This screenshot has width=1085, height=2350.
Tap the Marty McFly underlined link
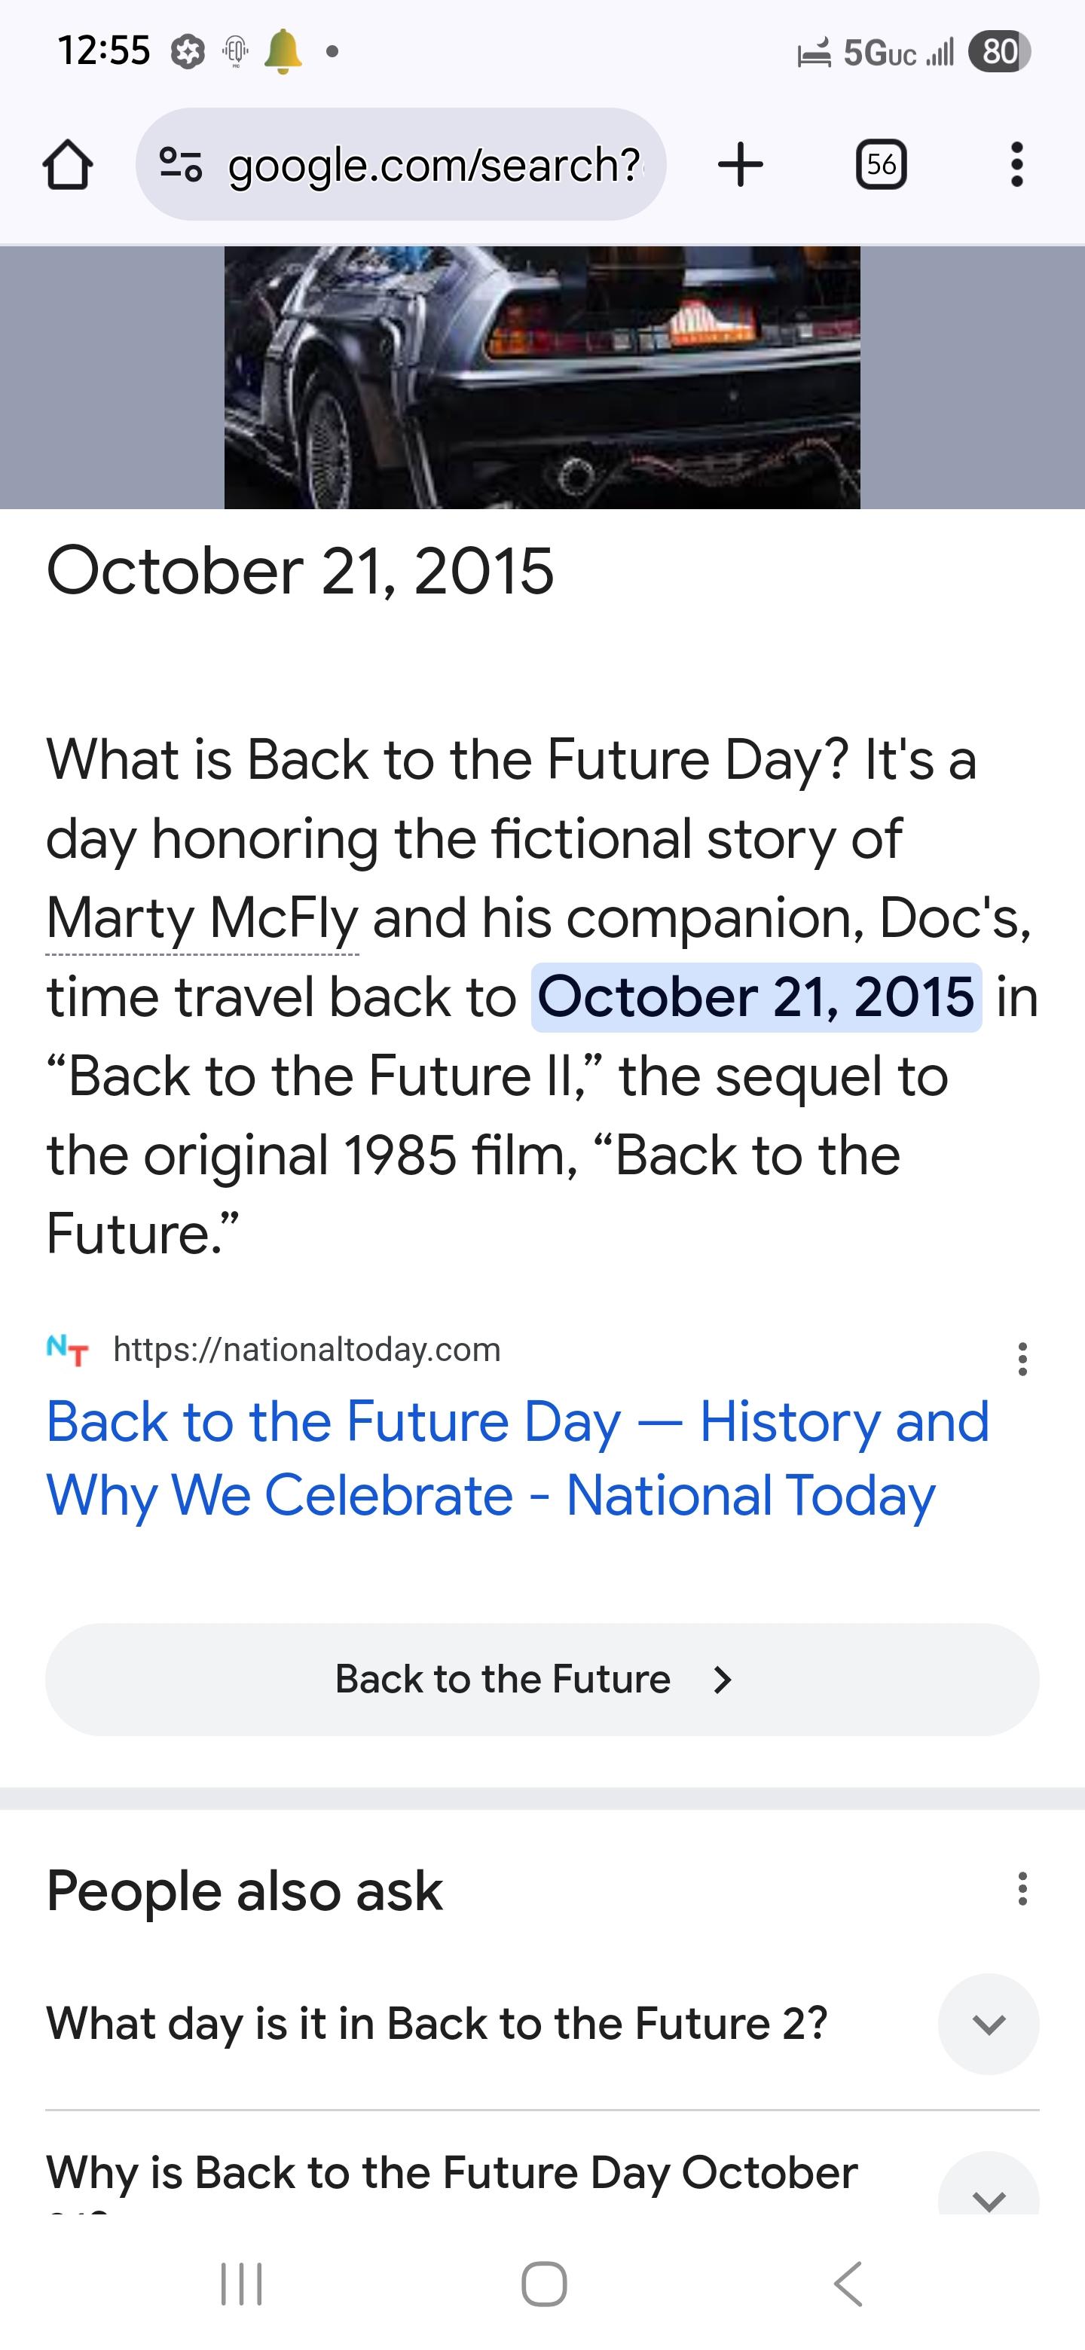[202, 917]
